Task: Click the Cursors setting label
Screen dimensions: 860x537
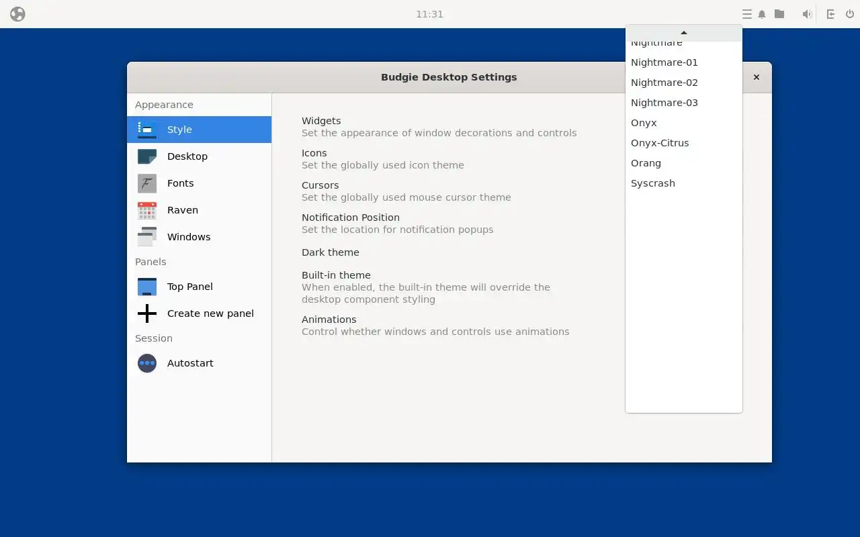Action: pyautogui.click(x=320, y=185)
